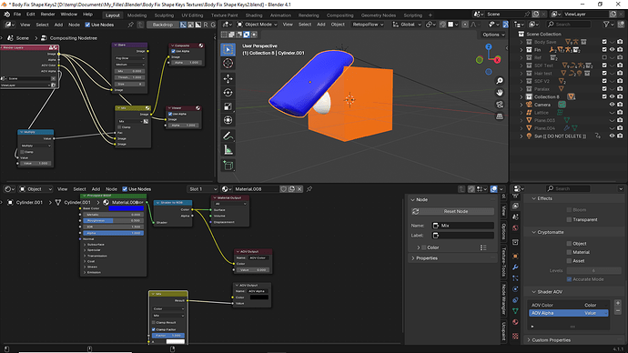Viewport: 628px width, 353px height.
Task: Open the Object Mode dropdown
Action: (x=257, y=25)
